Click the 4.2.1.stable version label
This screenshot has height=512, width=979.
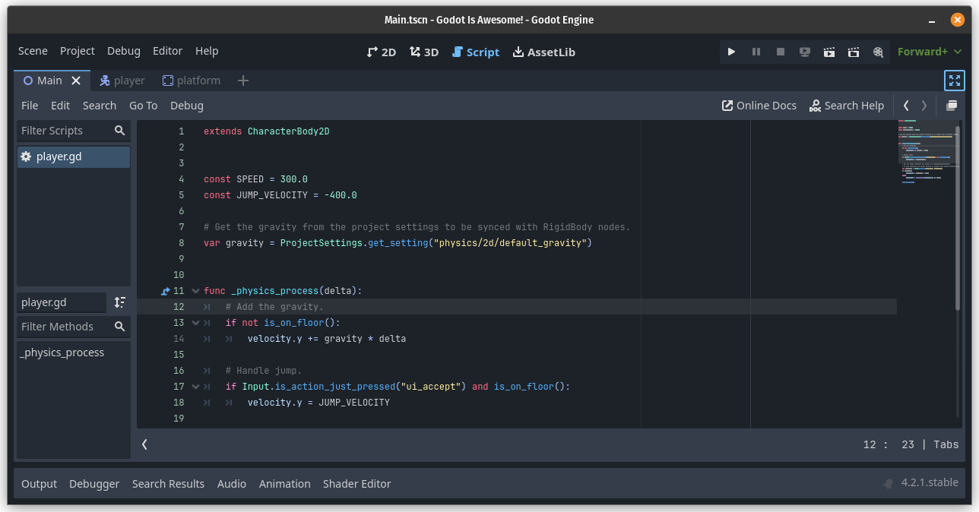930,483
